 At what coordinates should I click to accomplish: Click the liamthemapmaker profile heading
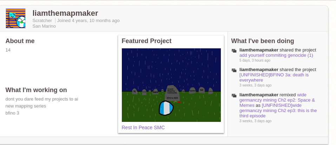click(x=65, y=13)
